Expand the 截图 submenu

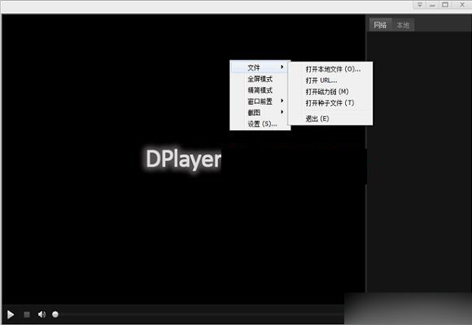tap(260, 113)
